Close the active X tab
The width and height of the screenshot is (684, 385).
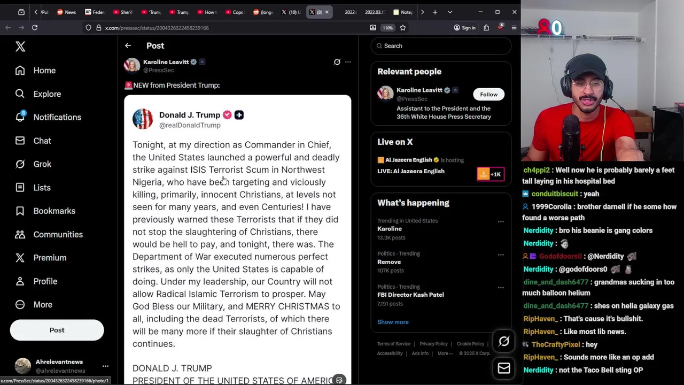327,12
